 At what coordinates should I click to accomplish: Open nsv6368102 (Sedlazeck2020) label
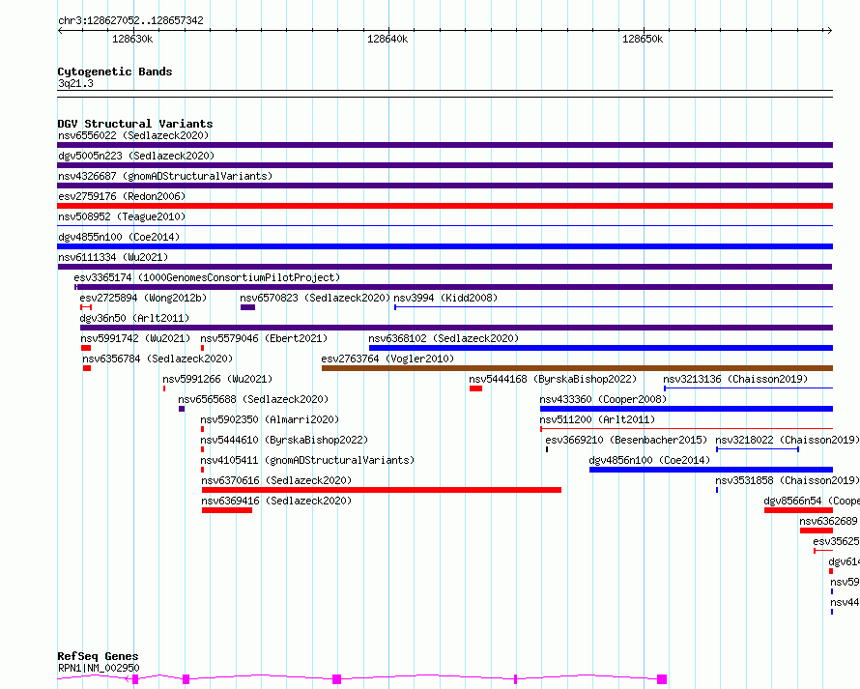tap(444, 338)
